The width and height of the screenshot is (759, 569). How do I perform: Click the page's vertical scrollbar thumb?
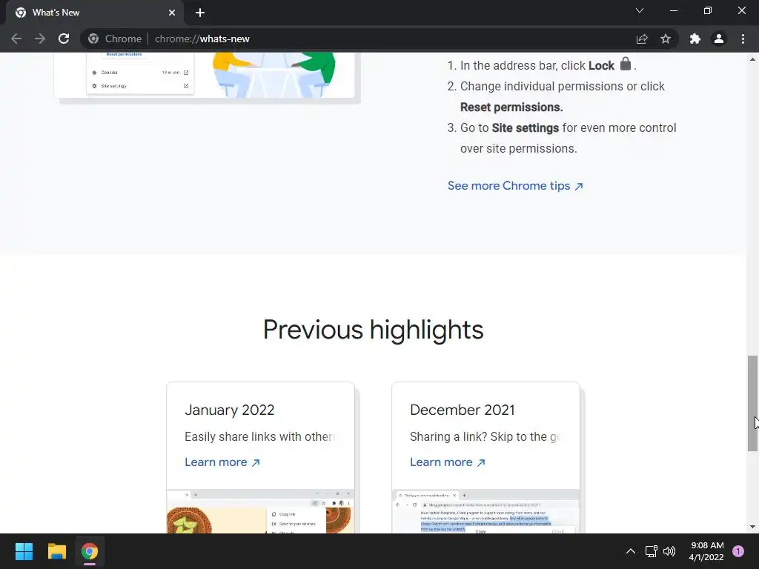click(x=752, y=404)
